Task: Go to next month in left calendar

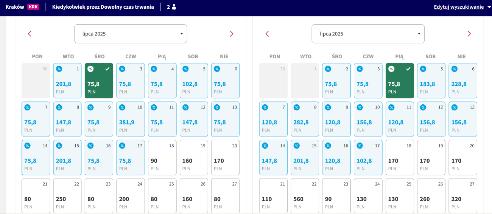Action: tap(232, 34)
